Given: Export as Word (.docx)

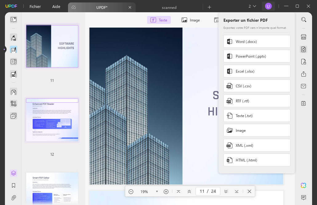Looking at the screenshot, I should 257,41.
